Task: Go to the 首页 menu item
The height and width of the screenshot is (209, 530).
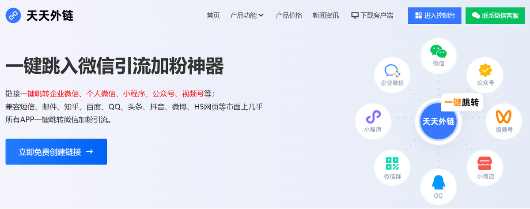Action: [x=213, y=15]
